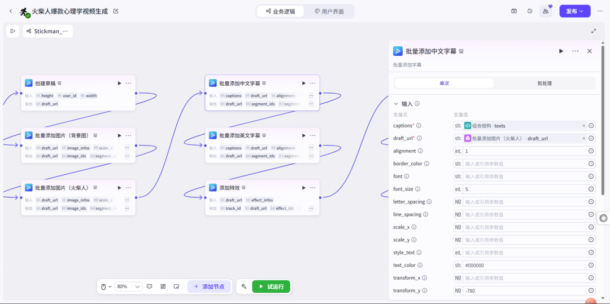Click the text_color #000000 field
The image size is (610, 304).
coord(525,265)
